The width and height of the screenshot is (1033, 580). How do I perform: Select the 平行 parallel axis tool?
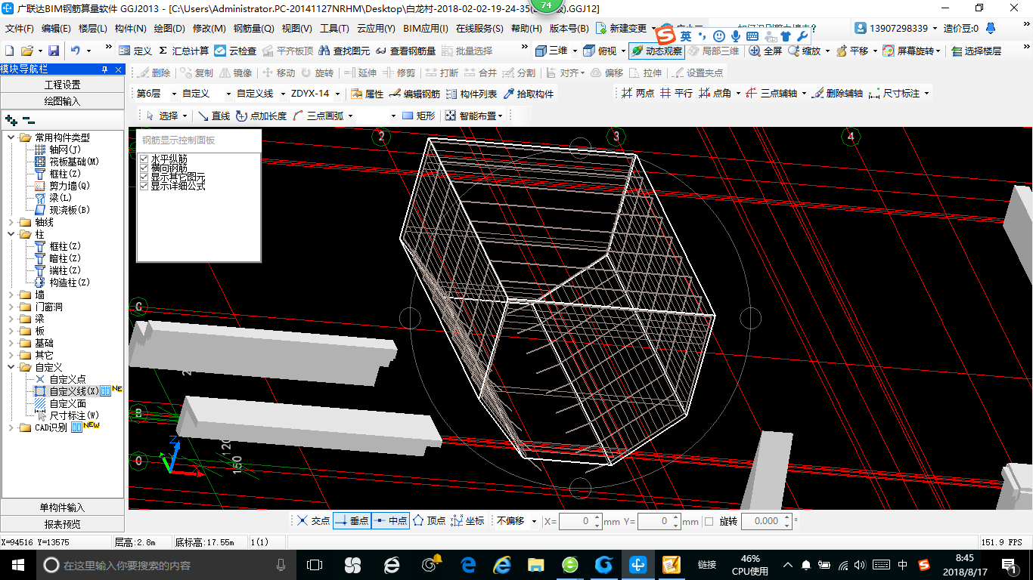[x=676, y=93]
